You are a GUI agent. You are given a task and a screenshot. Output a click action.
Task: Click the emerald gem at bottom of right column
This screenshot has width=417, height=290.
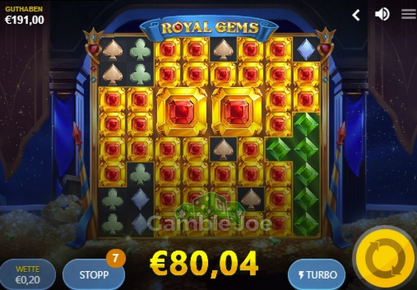(306, 224)
